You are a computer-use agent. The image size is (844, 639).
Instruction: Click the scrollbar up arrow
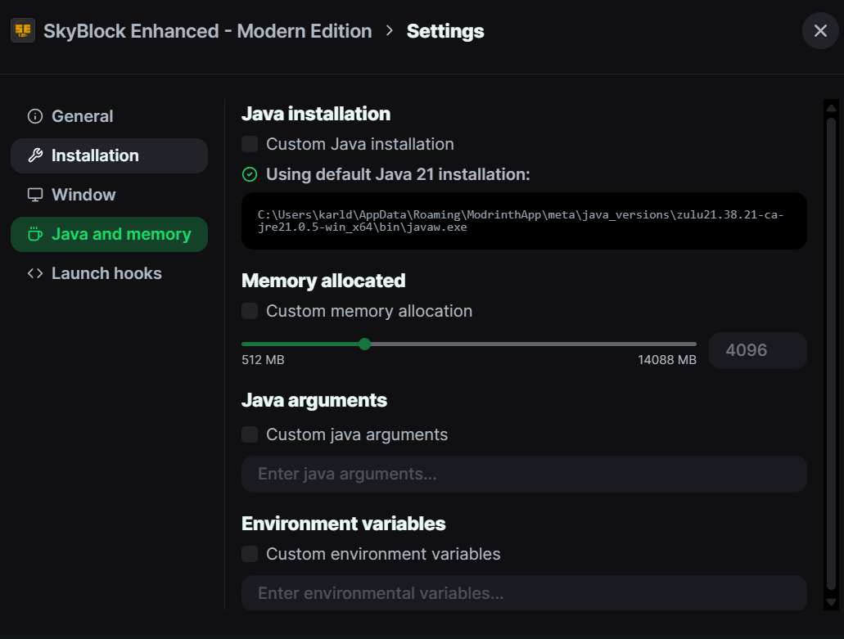[831, 107]
